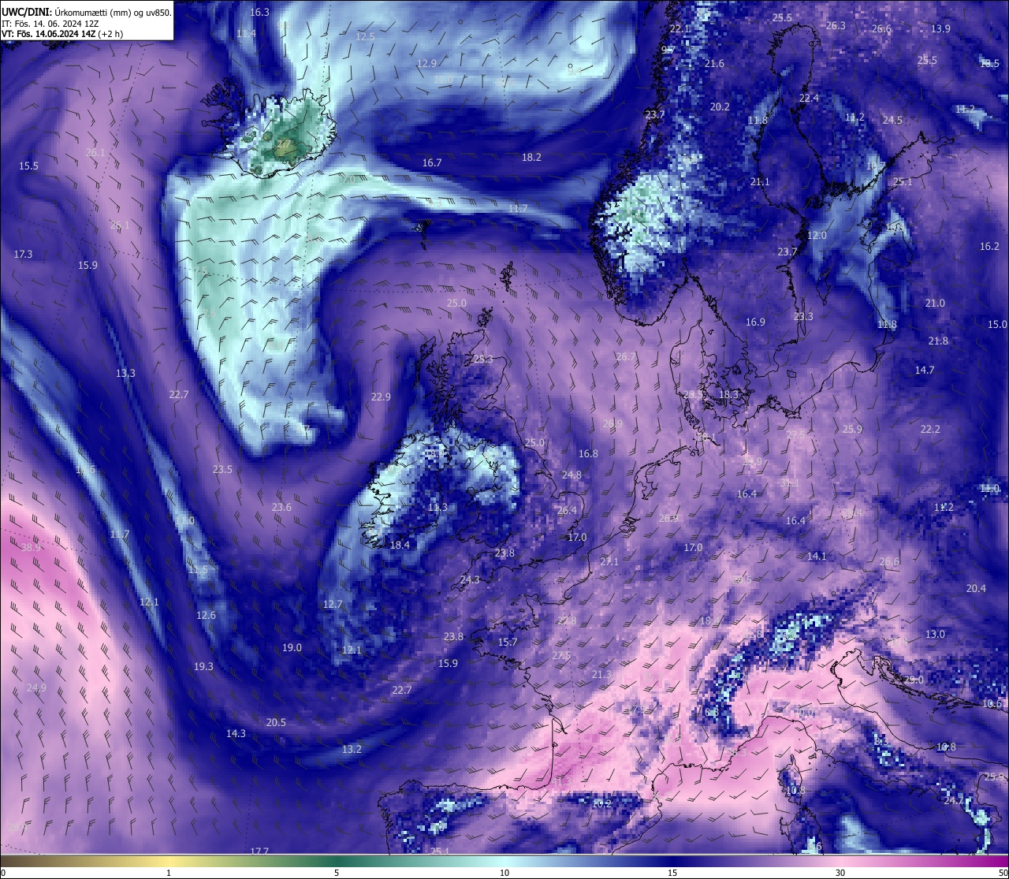
Task: Select the 13.2 value on the map
Action: click(352, 750)
